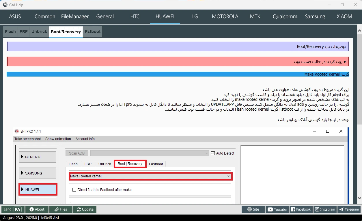This screenshot has height=221, width=362.
Task: Open the Site globe button
Action: [253, 209]
